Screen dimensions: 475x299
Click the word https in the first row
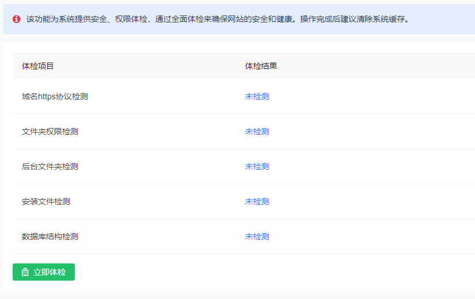(47, 96)
